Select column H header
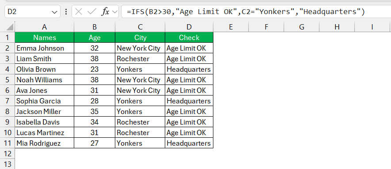 [x=337, y=27]
